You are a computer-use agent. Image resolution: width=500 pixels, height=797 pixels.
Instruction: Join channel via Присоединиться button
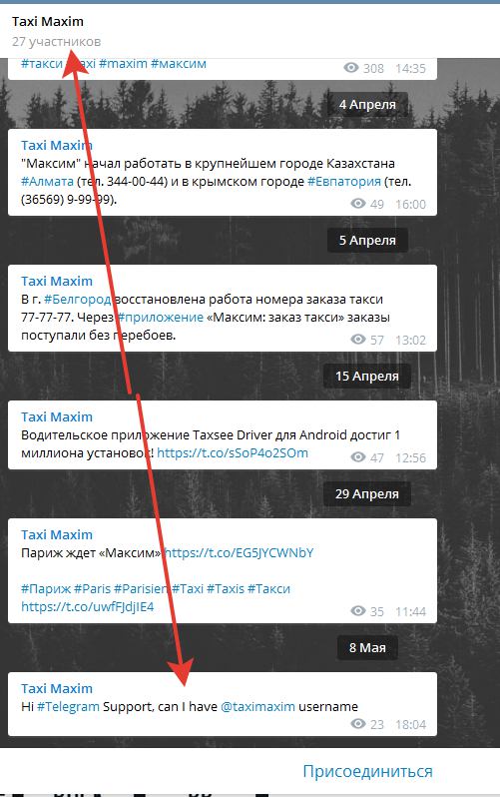[x=367, y=772]
